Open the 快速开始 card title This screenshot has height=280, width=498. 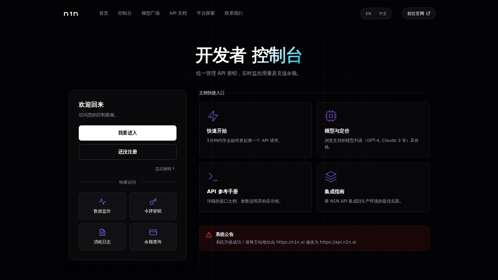pos(217,131)
